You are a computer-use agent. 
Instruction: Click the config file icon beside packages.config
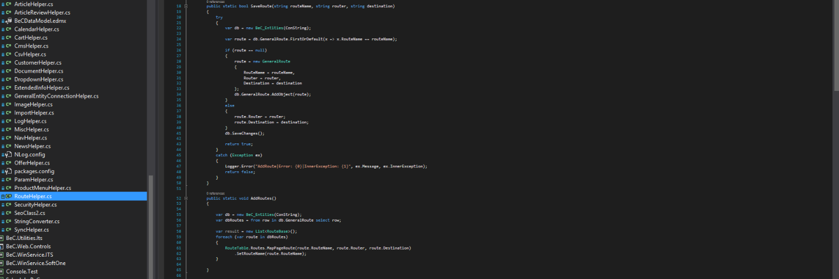[8, 171]
